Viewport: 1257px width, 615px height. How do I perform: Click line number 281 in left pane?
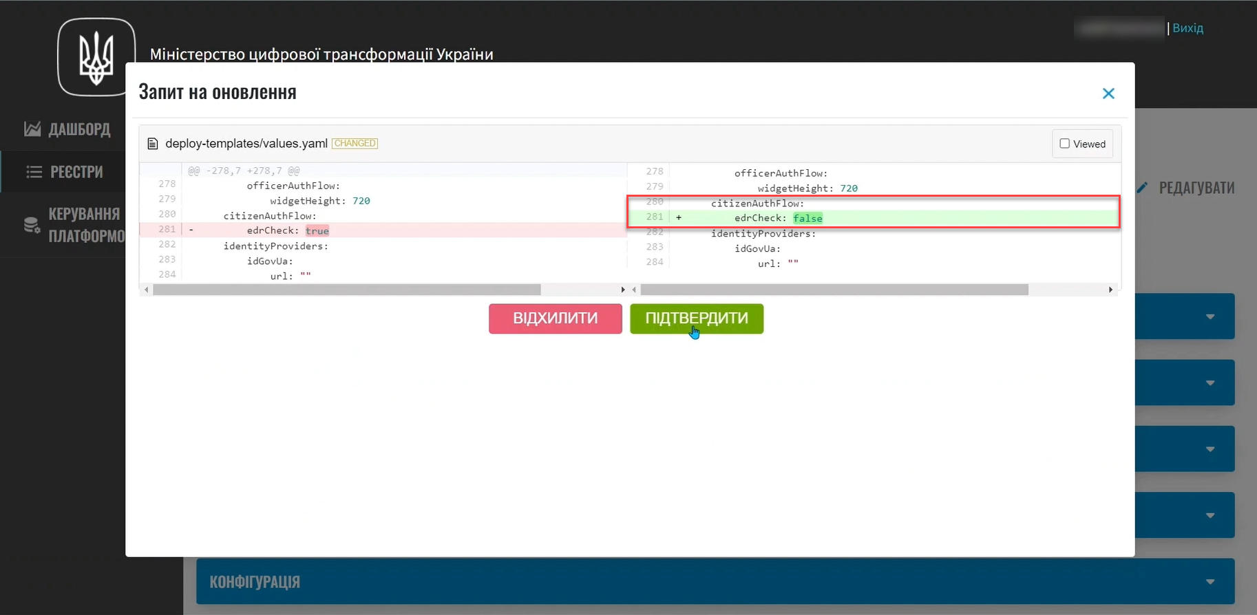(167, 229)
